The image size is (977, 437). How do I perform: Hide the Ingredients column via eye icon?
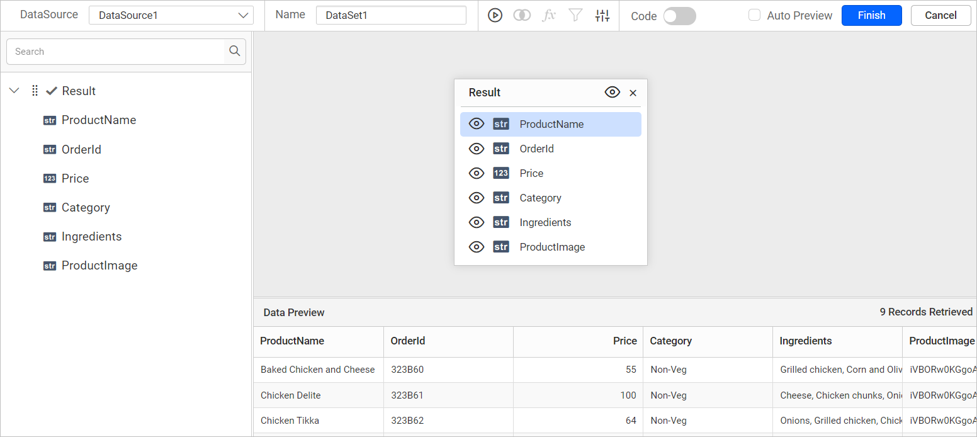pyautogui.click(x=477, y=222)
